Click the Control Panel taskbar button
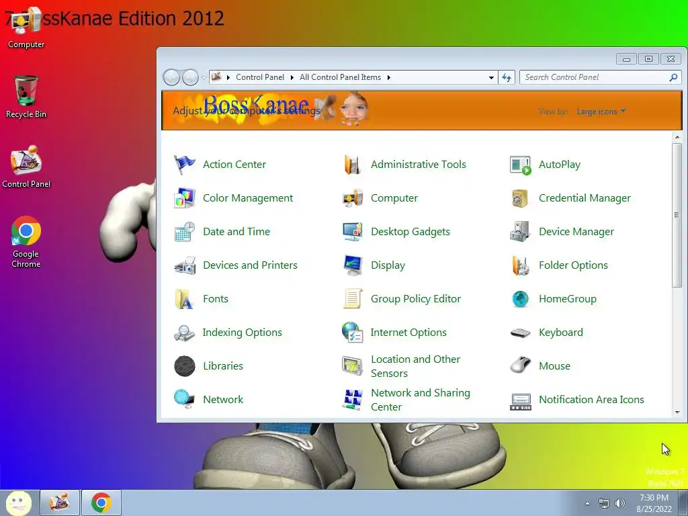This screenshot has width=688, height=516. tap(60, 503)
